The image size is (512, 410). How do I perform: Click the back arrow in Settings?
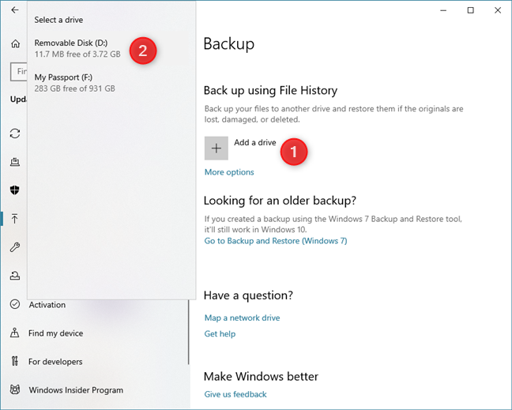pos(14,10)
